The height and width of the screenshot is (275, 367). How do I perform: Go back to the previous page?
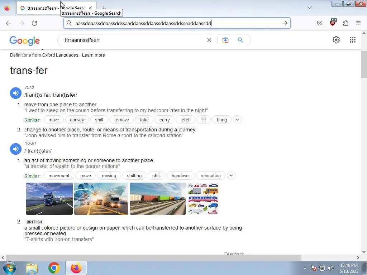9,23
